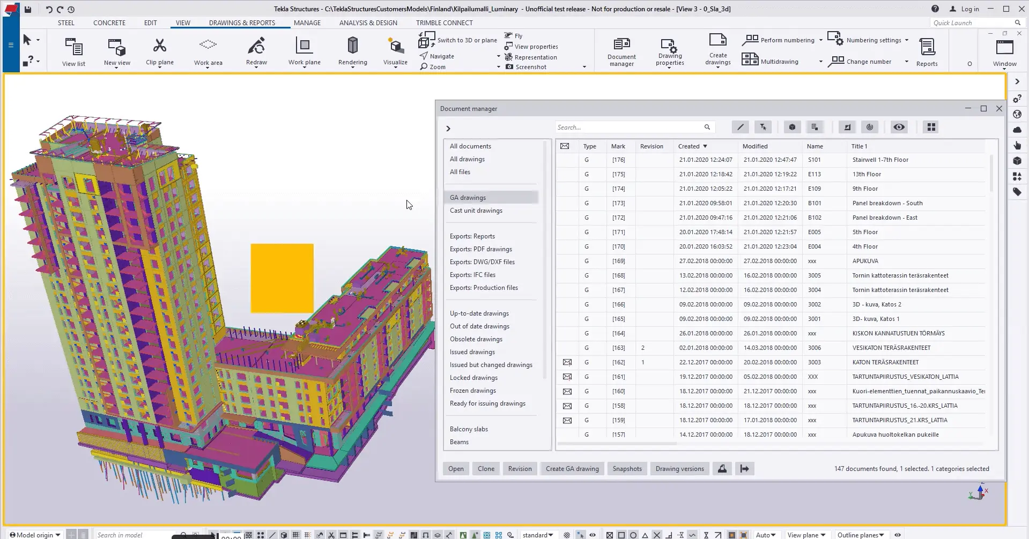The width and height of the screenshot is (1029, 539).
Task: Toggle grid tiles view in Document manager
Action: click(x=931, y=127)
